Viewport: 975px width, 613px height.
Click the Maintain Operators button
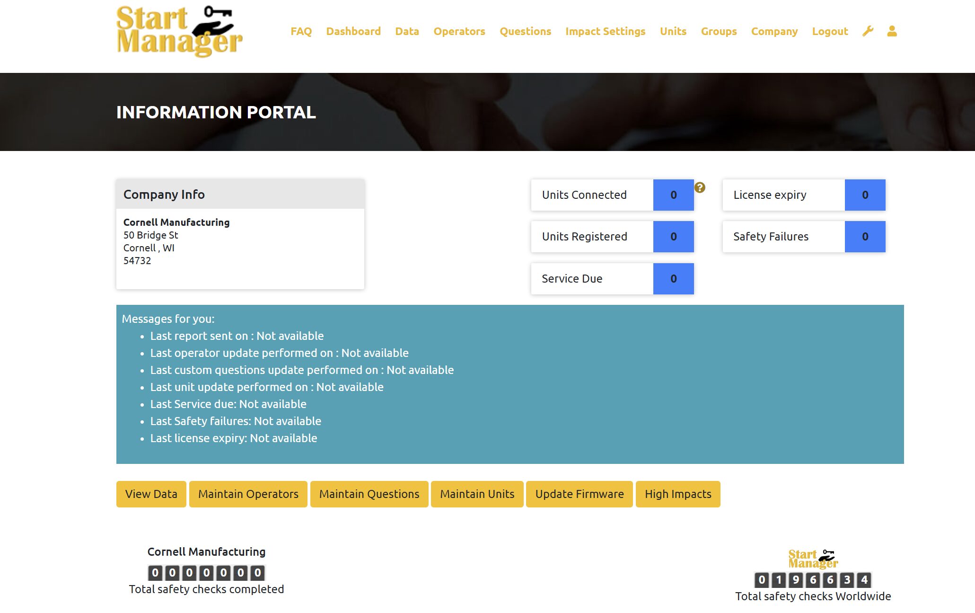(x=248, y=494)
